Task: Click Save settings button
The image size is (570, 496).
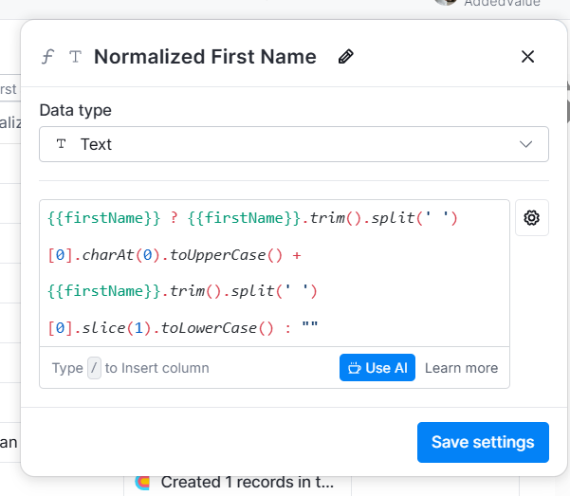Action: 483,442
